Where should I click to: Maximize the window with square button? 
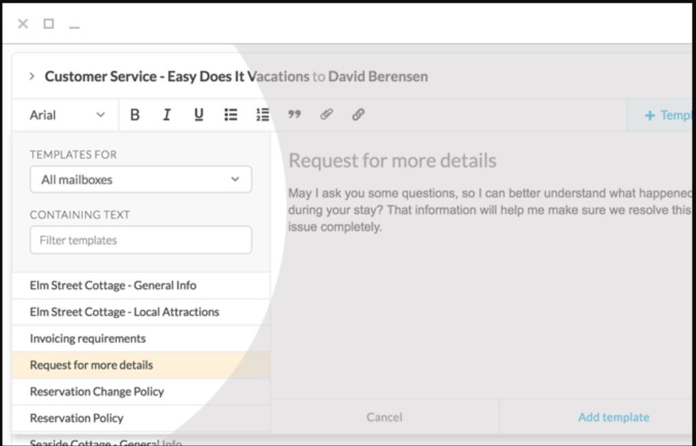49,23
